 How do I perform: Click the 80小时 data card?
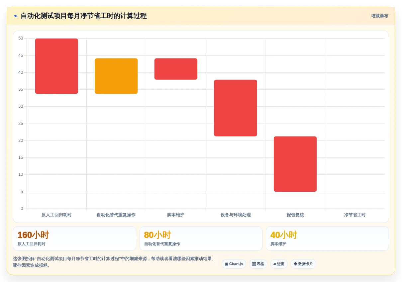201,238
